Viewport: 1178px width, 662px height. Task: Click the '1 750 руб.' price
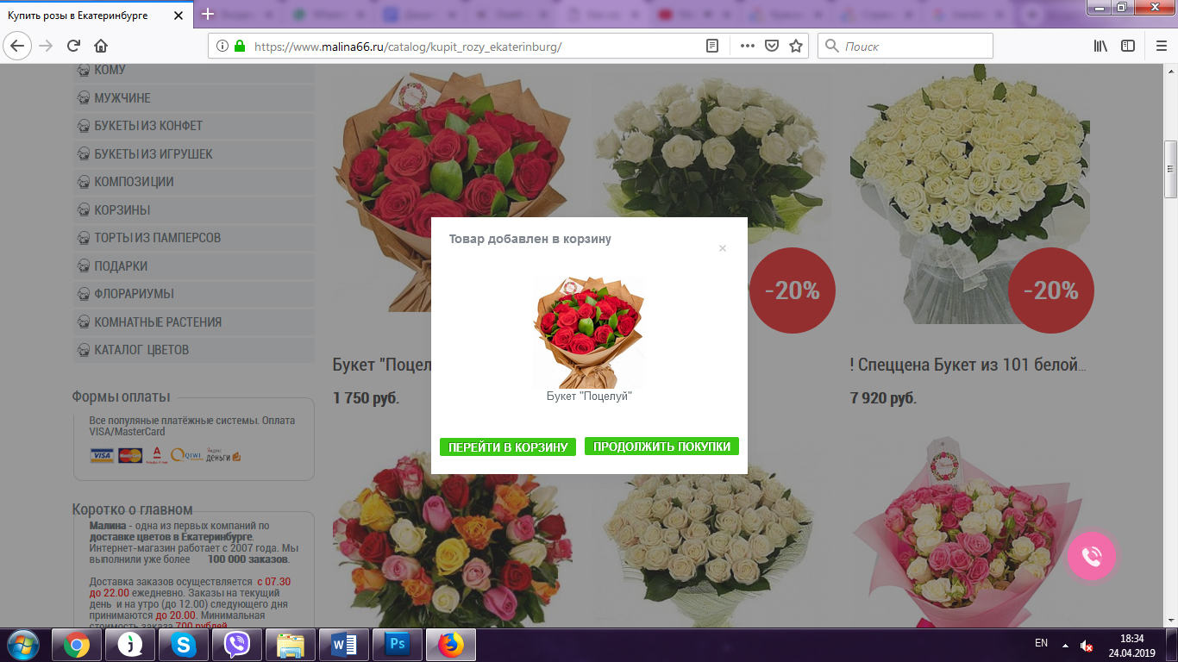click(367, 398)
